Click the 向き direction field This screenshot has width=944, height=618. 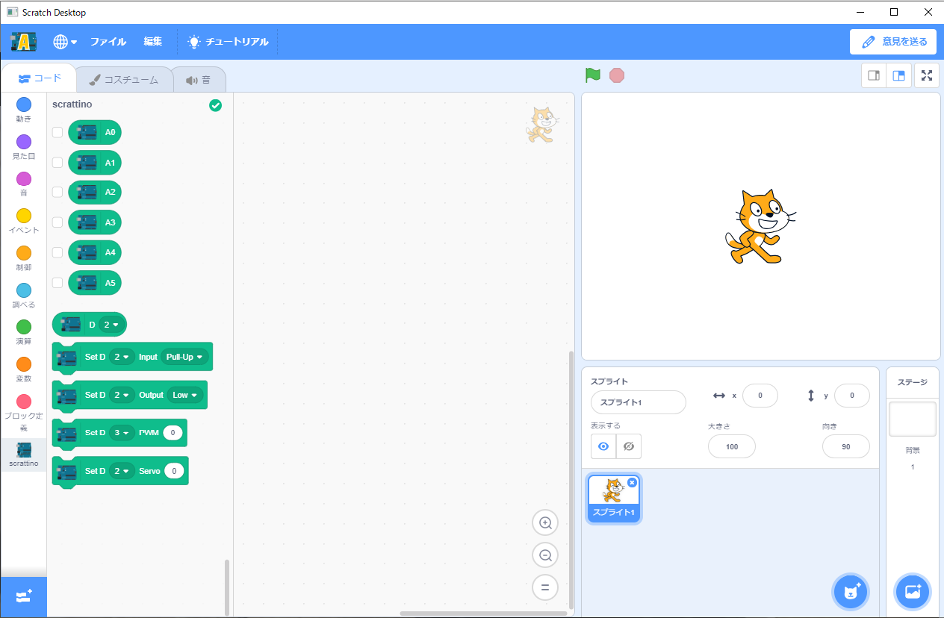coord(846,446)
